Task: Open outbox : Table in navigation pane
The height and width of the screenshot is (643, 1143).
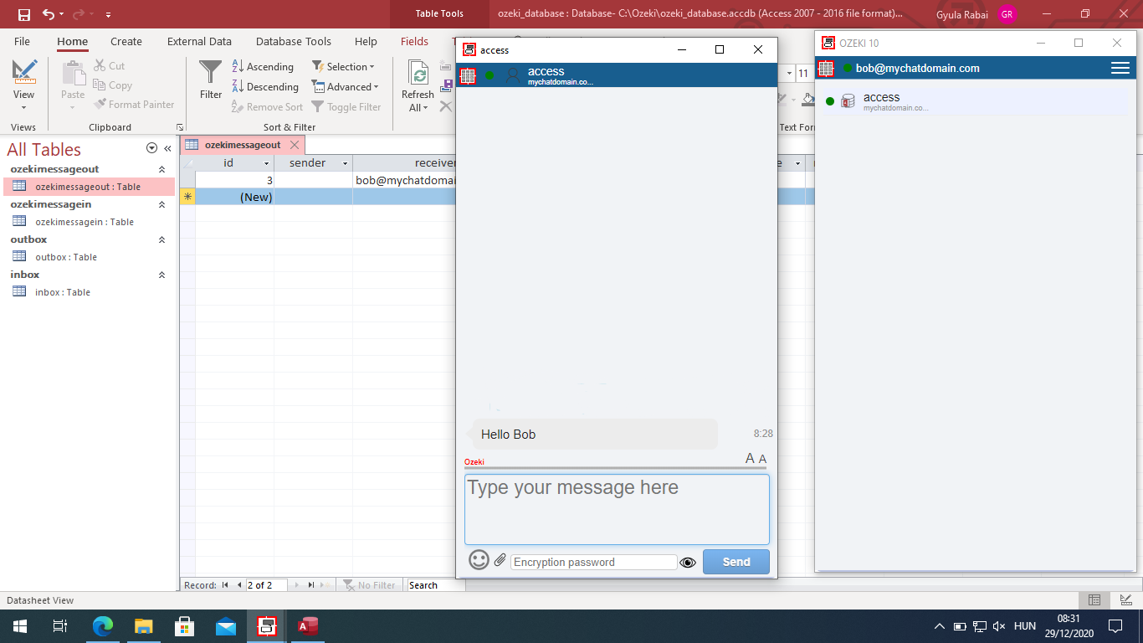Action: pyautogui.click(x=88, y=257)
